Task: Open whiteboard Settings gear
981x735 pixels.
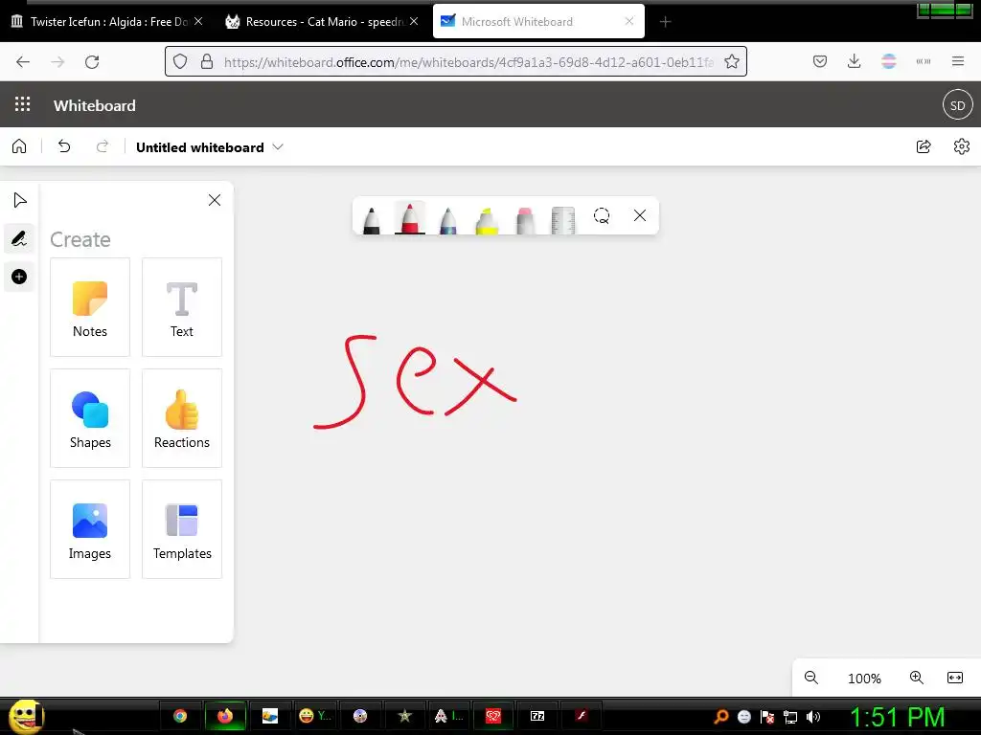Action: click(x=962, y=146)
